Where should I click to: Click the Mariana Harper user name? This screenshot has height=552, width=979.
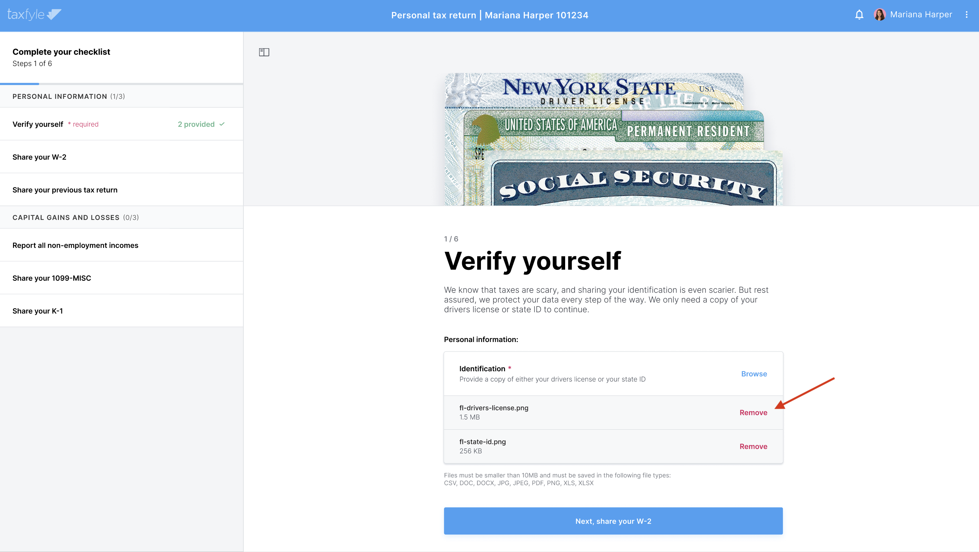(x=921, y=14)
